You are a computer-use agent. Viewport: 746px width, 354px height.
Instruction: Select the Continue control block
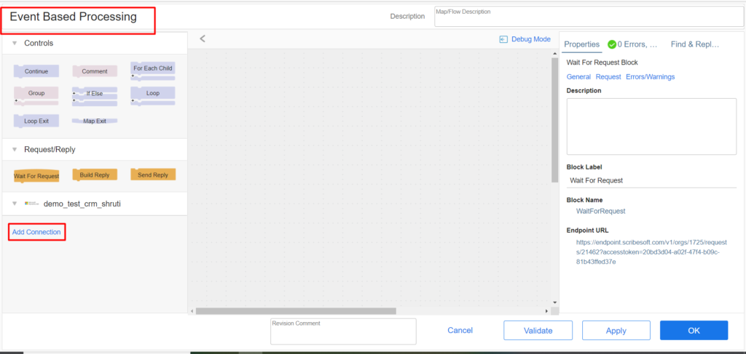pos(36,71)
